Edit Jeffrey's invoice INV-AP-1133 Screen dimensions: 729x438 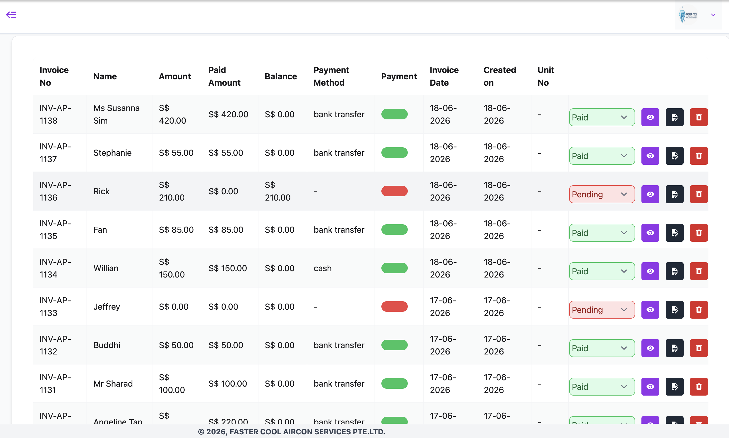674,310
